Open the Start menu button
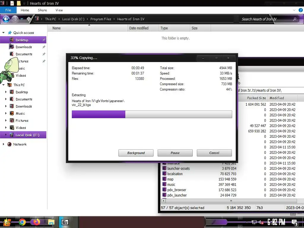Viewport: 304px width, 228px height. 7,222
